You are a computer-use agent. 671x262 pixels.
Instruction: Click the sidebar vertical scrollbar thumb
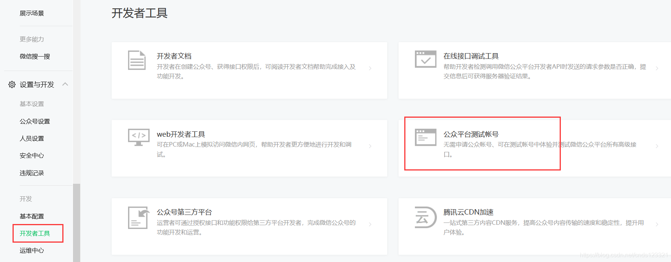[77, 223]
